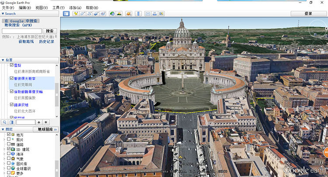Move item down with the down arrow button

pos(46,122)
